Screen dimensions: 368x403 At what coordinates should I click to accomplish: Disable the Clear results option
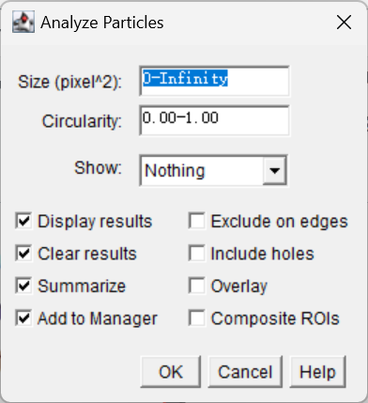[23, 254]
